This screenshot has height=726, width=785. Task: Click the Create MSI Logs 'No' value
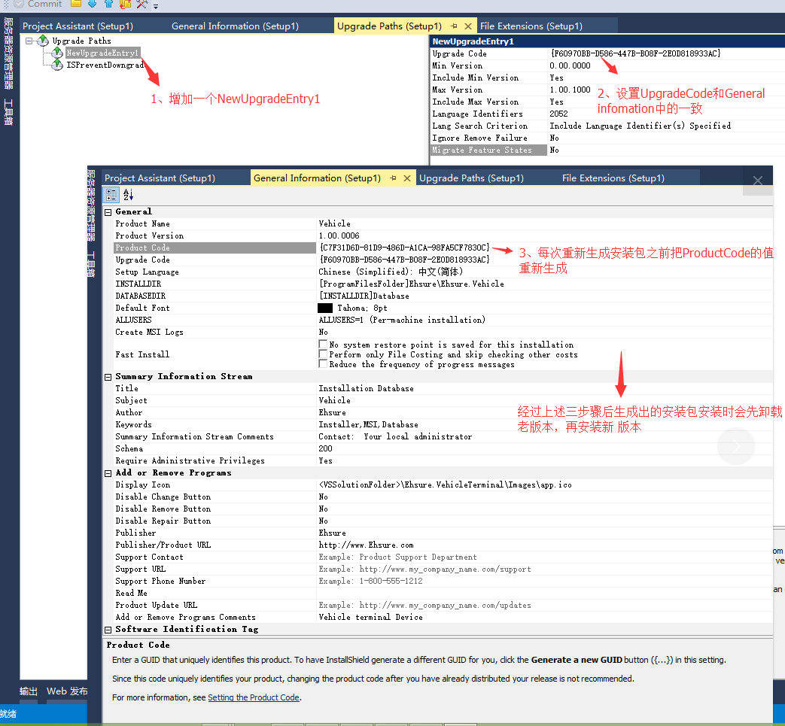click(324, 333)
